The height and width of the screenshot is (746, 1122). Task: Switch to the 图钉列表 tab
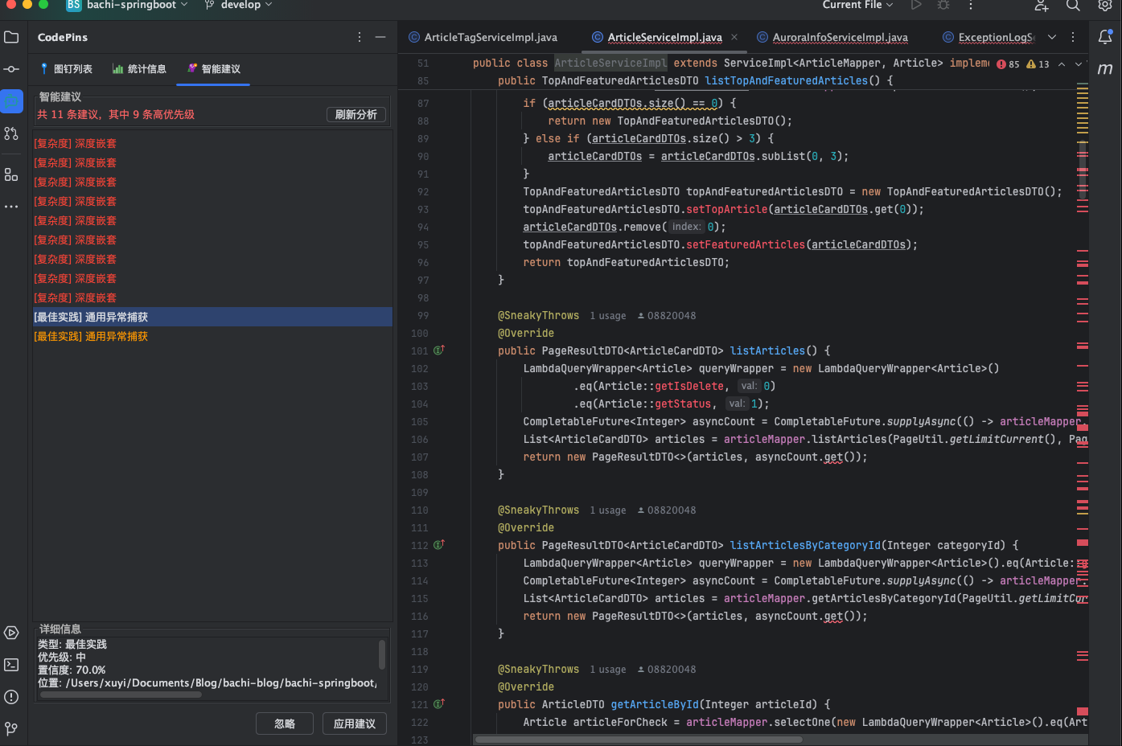click(67, 69)
